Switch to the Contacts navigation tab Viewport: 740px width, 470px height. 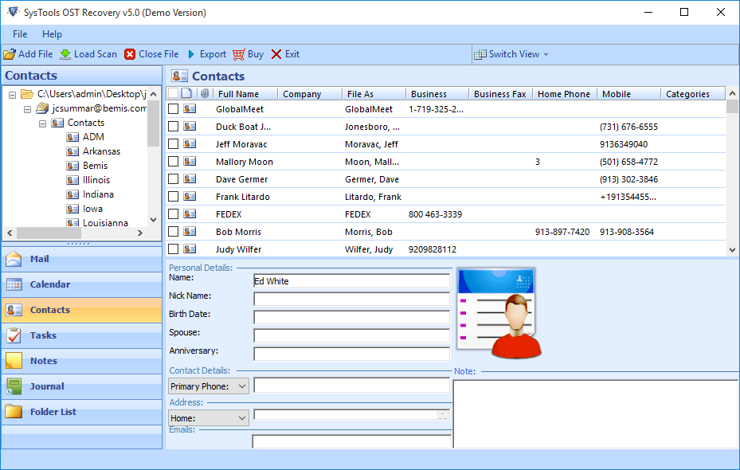click(x=81, y=310)
